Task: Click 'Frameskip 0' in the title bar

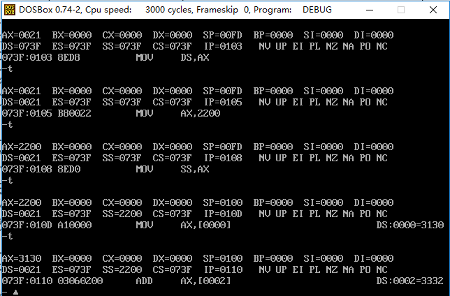Action: tap(222, 10)
